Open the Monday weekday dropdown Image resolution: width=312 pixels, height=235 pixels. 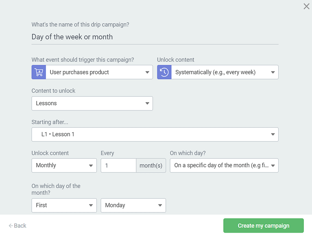(133, 205)
